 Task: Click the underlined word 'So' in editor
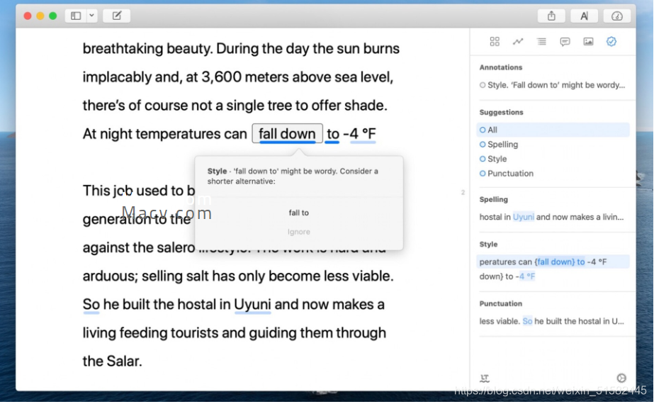pos(91,304)
